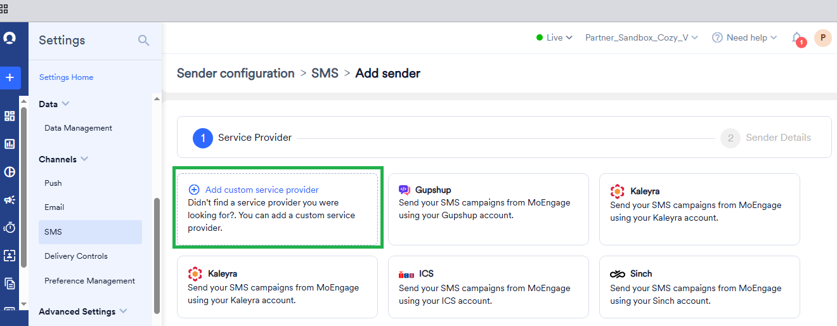This screenshot has width=837, height=326.
Task: Click SMS in the breadcrumb
Action: coord(325,74)
